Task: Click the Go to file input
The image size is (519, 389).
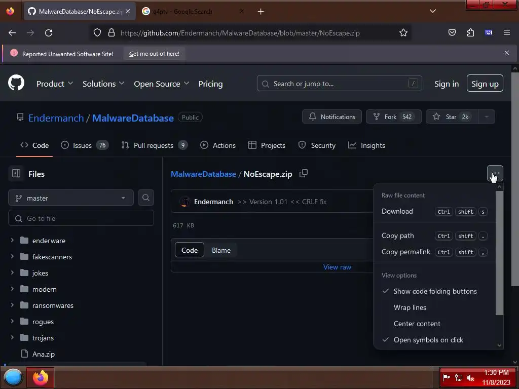Action: [81, 218]
